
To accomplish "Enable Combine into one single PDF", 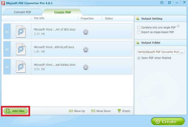I will (x=139, y=27).
